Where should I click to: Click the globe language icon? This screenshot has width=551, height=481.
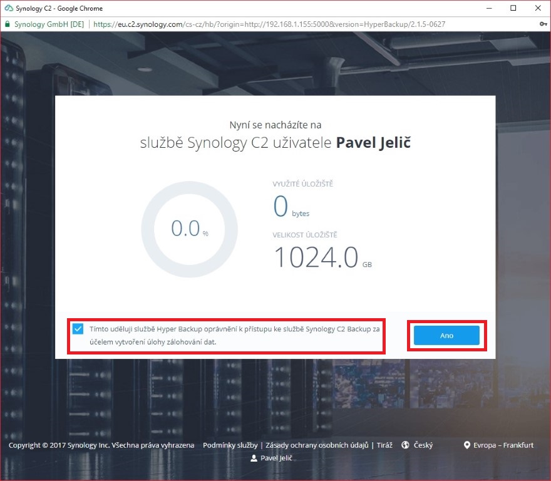pos(406,445)
